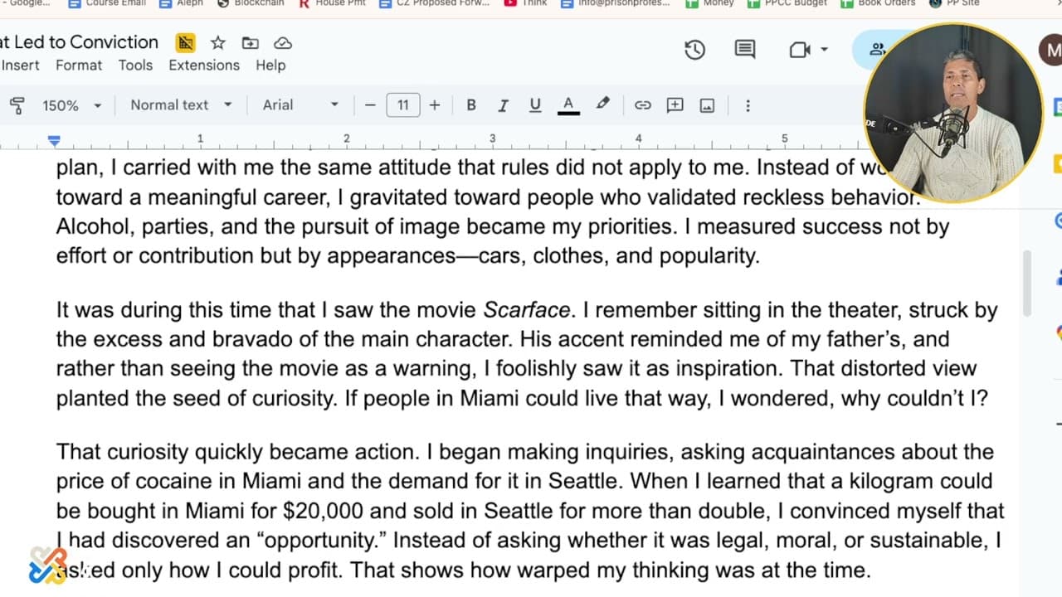Star this document
Image resolution: width=1062 pixels, height=597 pixels.
pyautogui.click(x=217, y=43)
